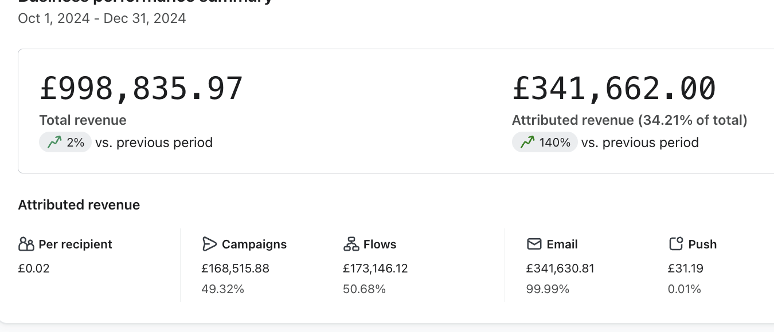The image size is (774, 332).
Task: Click the Flows revenue amount £173,146.12
Action: (x=376, y=268)
